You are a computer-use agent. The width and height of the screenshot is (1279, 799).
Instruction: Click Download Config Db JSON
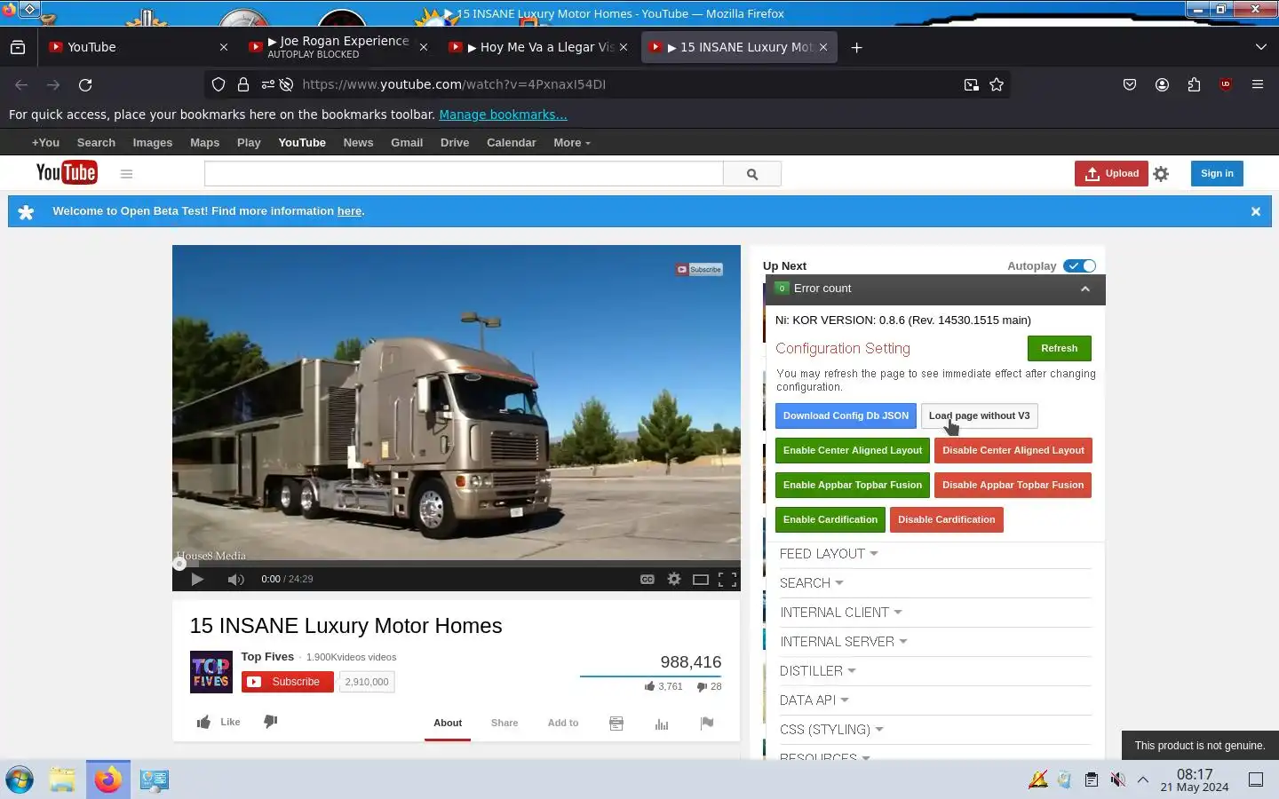(x=846, y=416)
